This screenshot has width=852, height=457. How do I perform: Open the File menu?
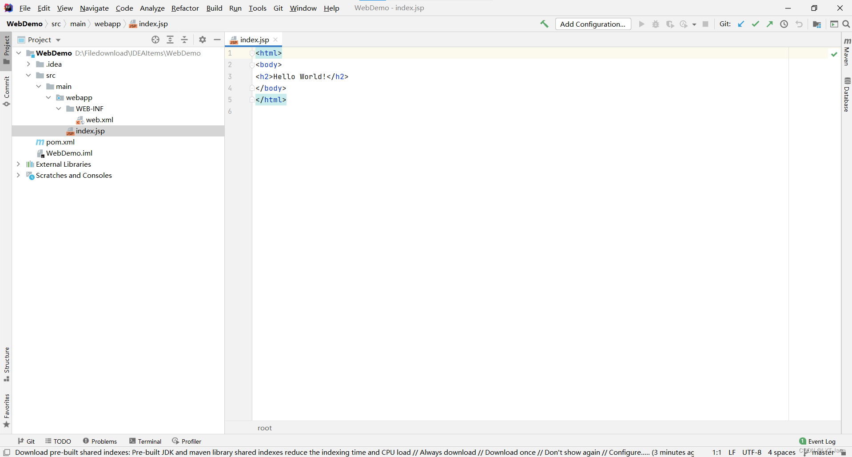point(25,8)
